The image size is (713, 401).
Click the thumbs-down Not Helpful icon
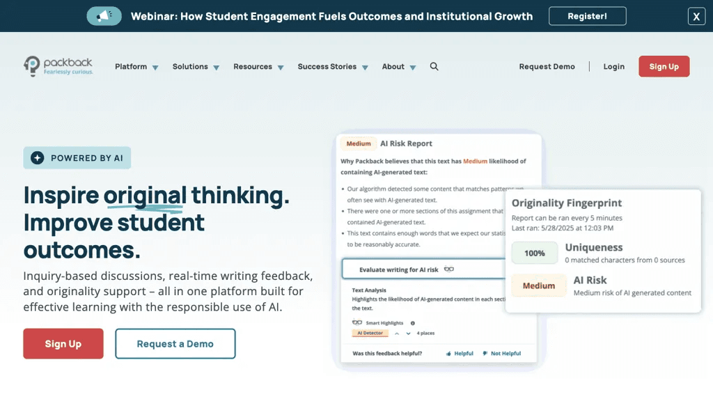[x=485, y=353]
